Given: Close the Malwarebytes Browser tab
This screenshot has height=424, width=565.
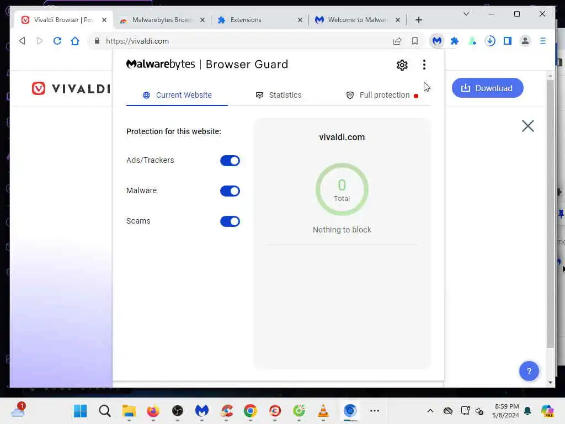Looking at the screenshot, I should point(202,20).
